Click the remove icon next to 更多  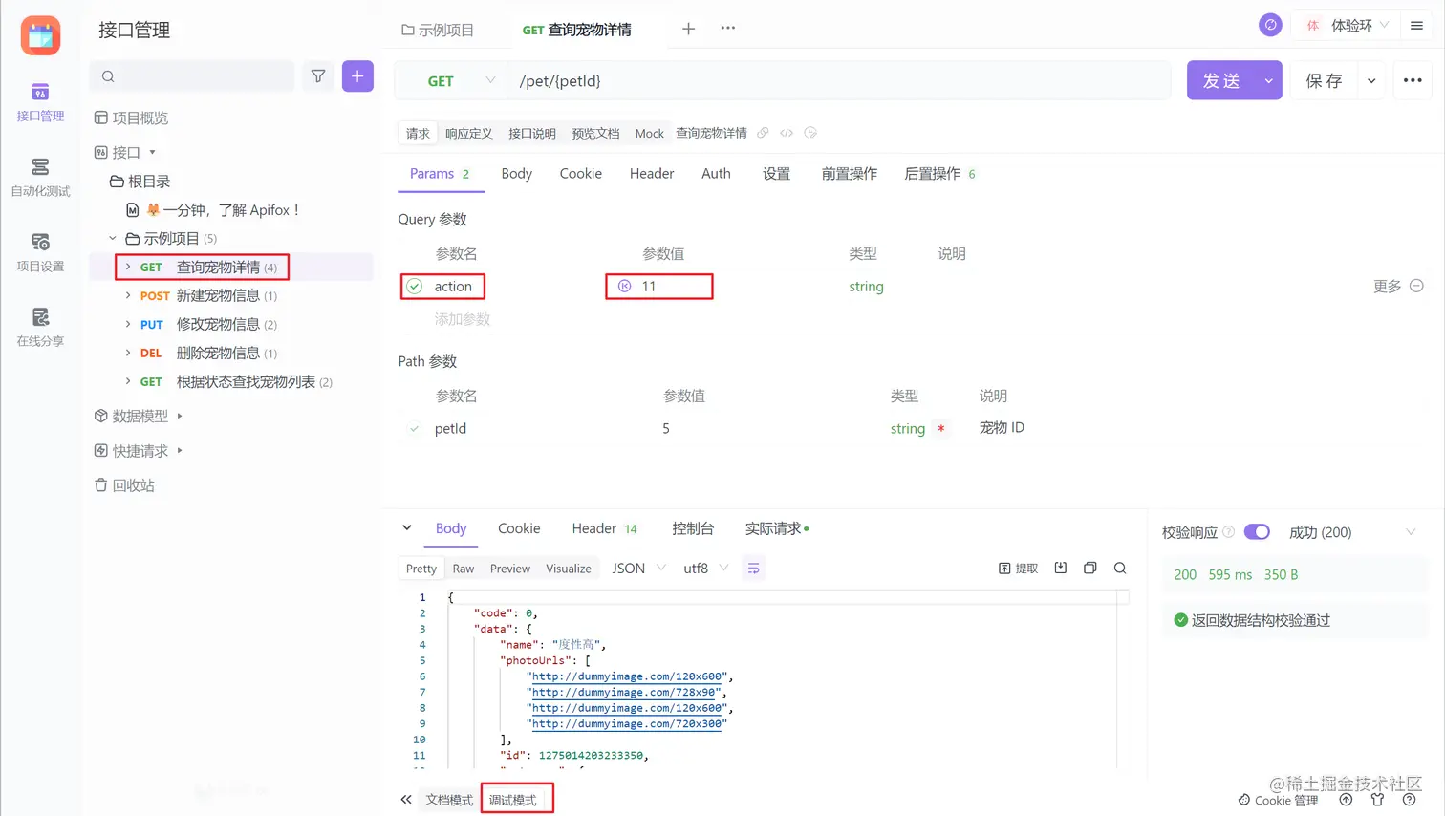[x=1416, y=286]
